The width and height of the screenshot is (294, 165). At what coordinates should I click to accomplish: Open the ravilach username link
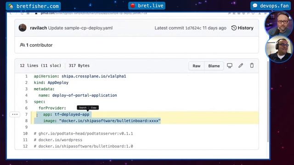[38, 28]
